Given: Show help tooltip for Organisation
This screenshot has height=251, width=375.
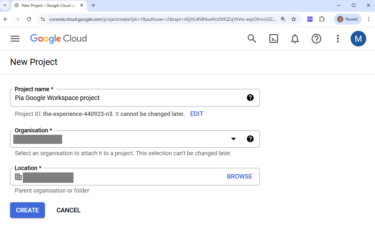Looking at the screenshot, I should click(250, 139).
